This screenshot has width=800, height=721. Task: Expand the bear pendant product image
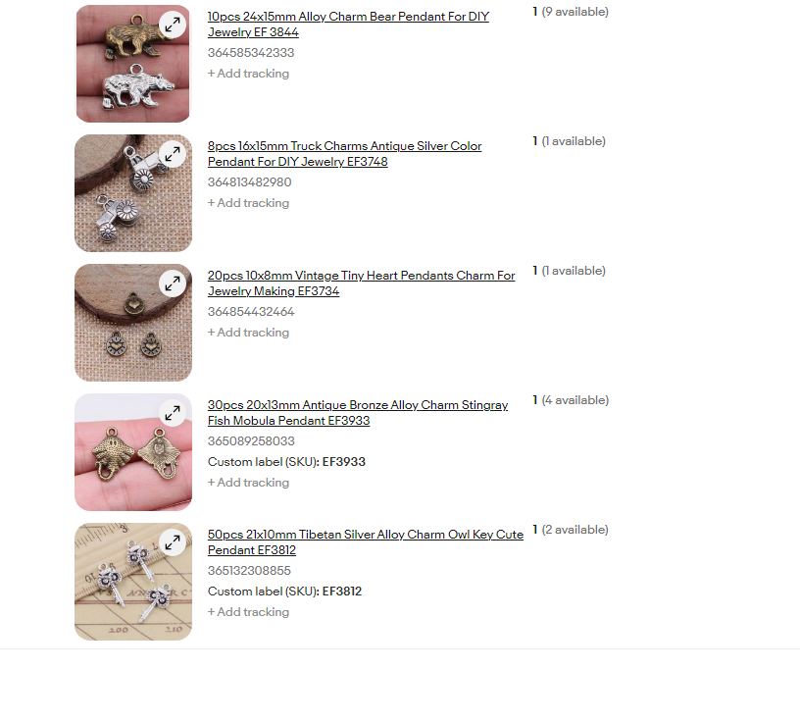click(x=173, y=24)
